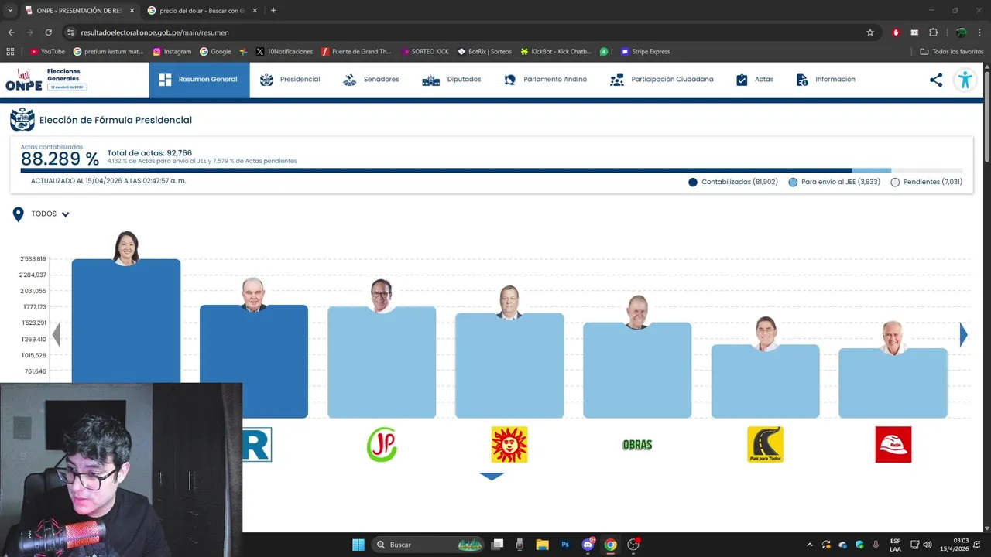Expand details with the blue down triangle
This screenshot has height=557, width=991.
tap(492, 477)
